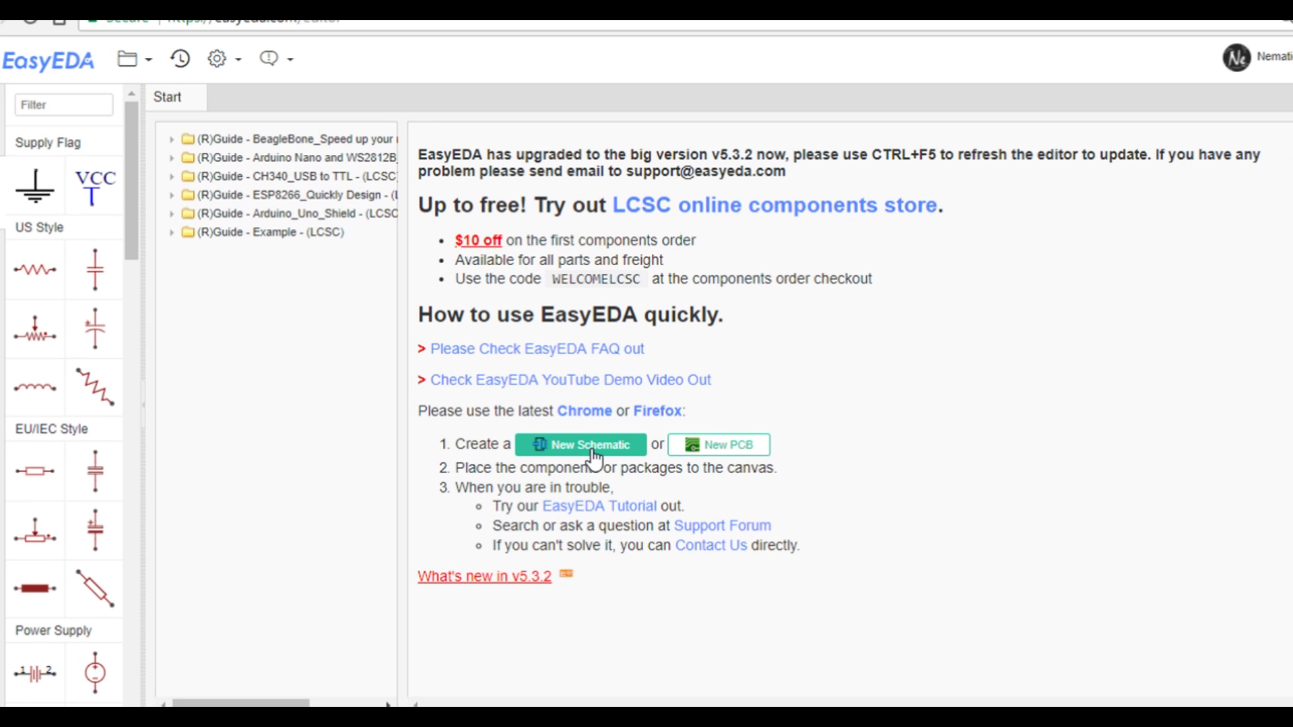The width and height of the screenshot is (1293, 727).
Task: Open the settings gear icon
Action: click(x=217, y=59)
